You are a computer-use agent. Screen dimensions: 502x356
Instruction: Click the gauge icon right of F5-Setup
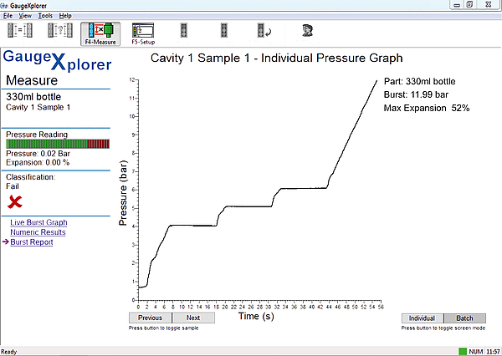tap(185, 32)
